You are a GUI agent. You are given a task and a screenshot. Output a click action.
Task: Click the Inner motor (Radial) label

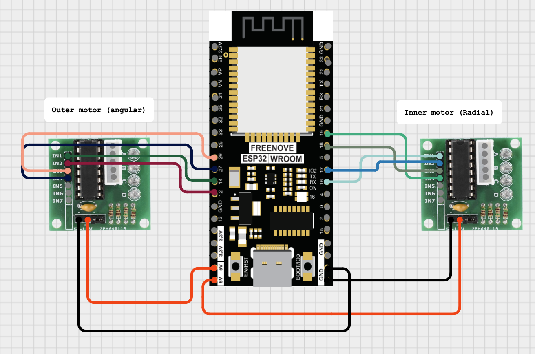point(449,113)
